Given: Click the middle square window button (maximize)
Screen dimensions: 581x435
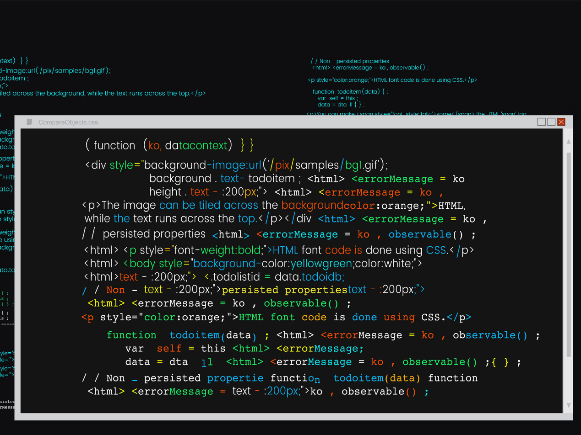Looking at the screenshot, I should [551, 122].
